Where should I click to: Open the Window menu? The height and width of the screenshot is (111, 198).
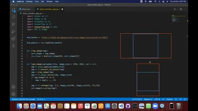click(x=49, y=2)
